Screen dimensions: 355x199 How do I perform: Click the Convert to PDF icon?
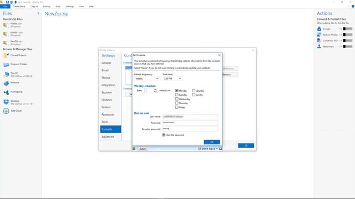[319, 40]
